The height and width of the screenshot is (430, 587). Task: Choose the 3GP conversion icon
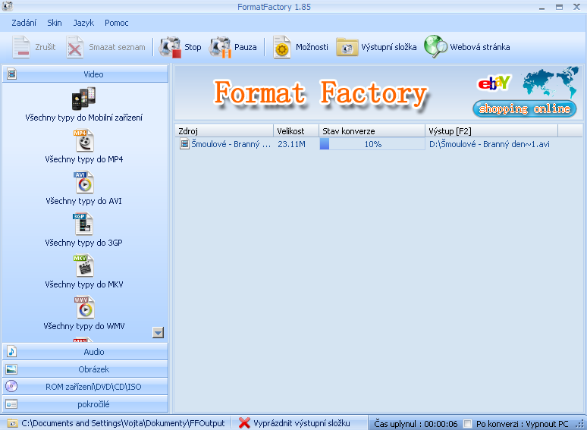click(83, 224)
